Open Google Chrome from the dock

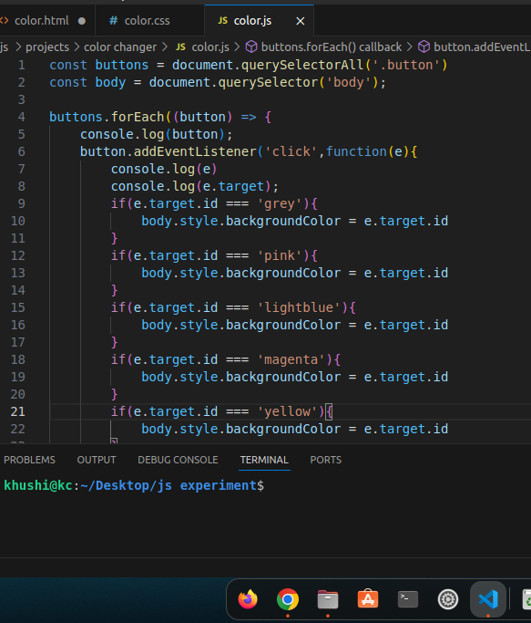[x=288, y=599]
